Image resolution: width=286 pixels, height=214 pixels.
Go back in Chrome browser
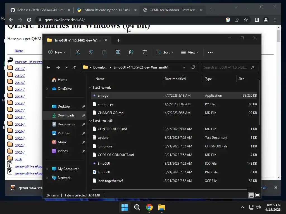coord(11,20)
